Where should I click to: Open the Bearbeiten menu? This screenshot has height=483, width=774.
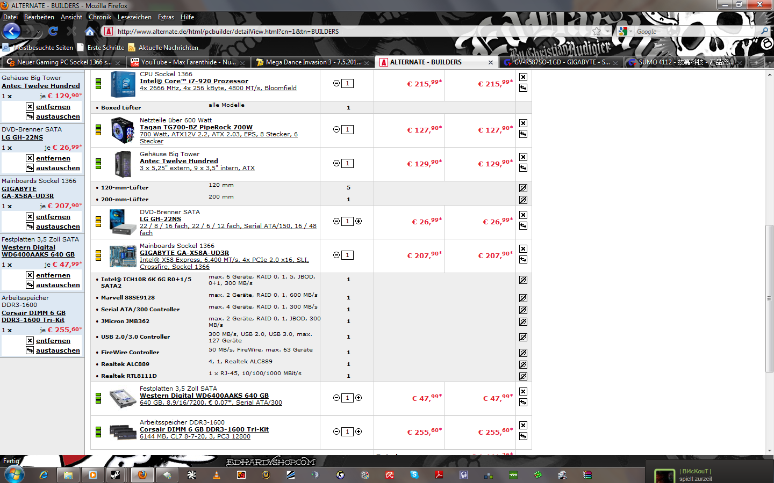pyautogui.click(x=39, y=17)
